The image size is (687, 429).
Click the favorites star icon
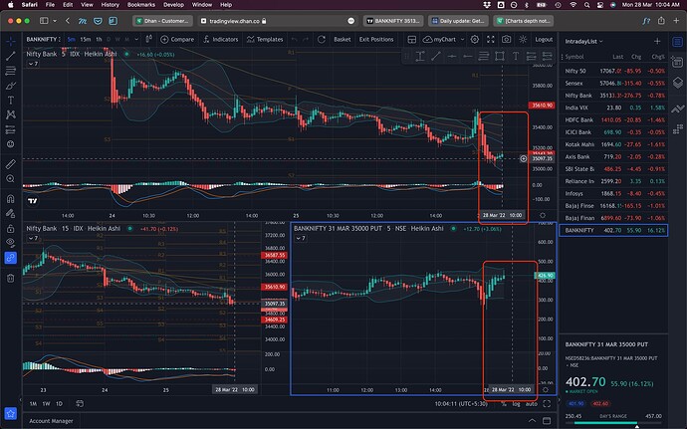pos(11,413)
